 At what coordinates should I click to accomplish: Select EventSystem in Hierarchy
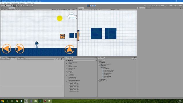(x=72, y=77)
